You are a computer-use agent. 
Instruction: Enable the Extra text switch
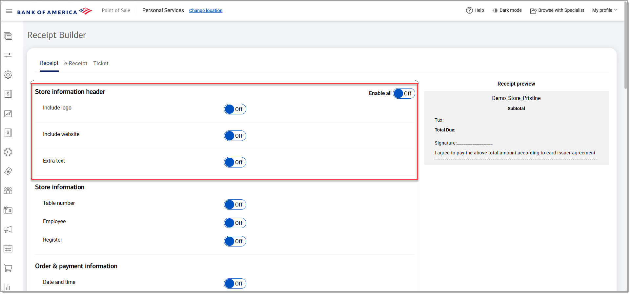point(235,162)
